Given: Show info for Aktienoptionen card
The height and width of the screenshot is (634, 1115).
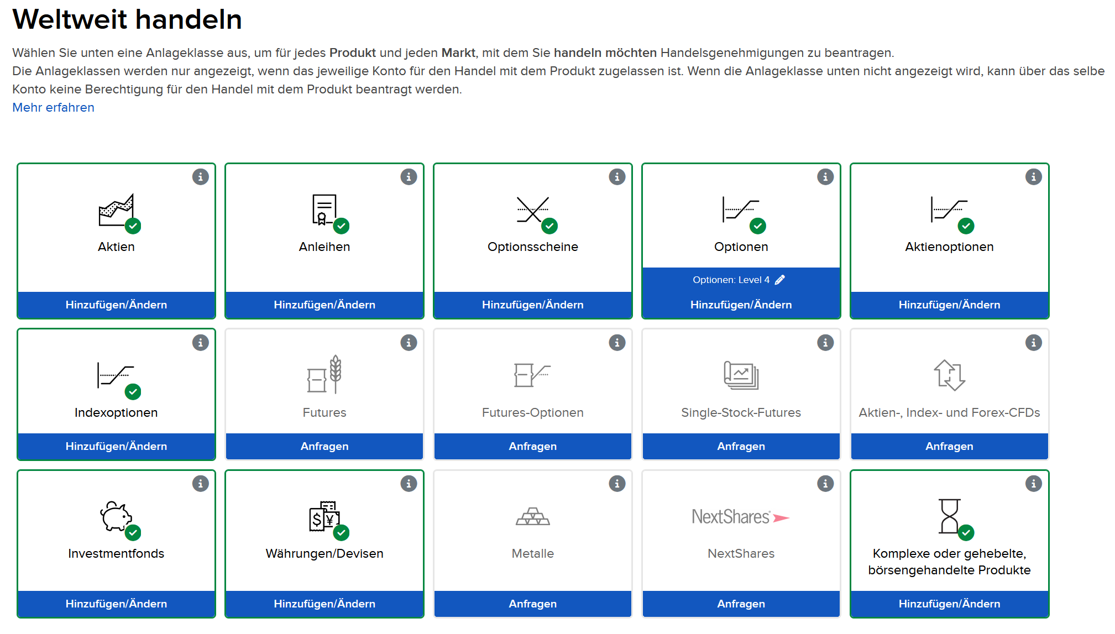Looking at the screenshot, I should (x=1033, y=177).
